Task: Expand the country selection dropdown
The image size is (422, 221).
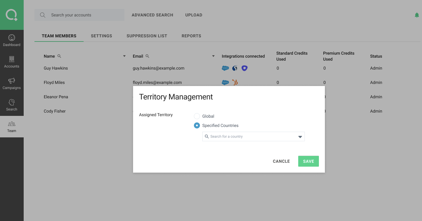Action: (x=300, y=136)
